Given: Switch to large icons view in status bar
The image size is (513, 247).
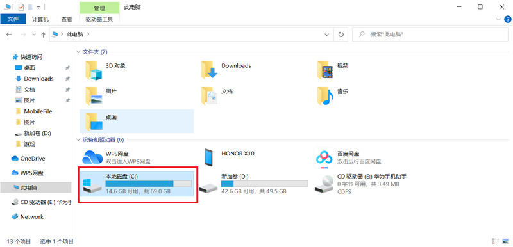Looking at the screenshot, I should (506, 241).
